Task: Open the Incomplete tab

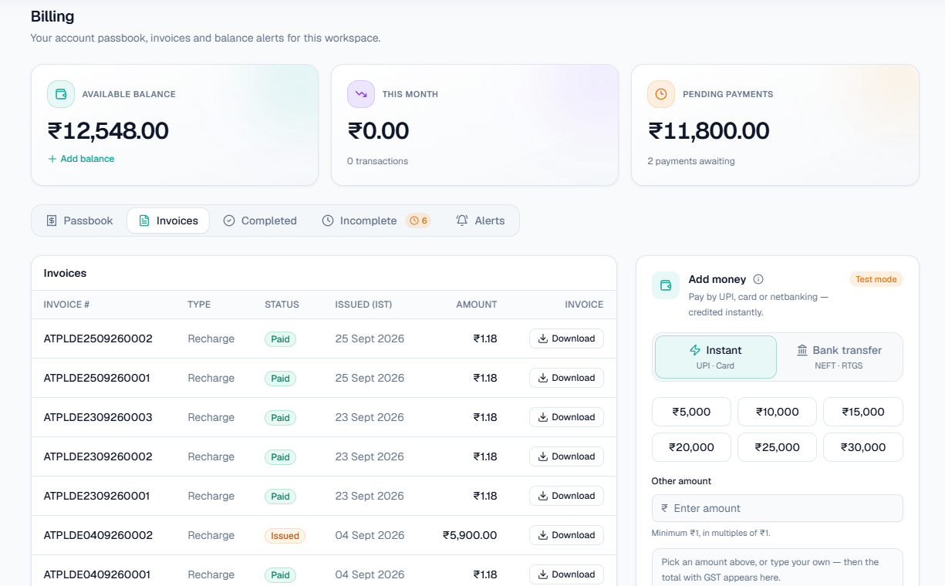Action: pyautogui.click(x=376, y=221)
